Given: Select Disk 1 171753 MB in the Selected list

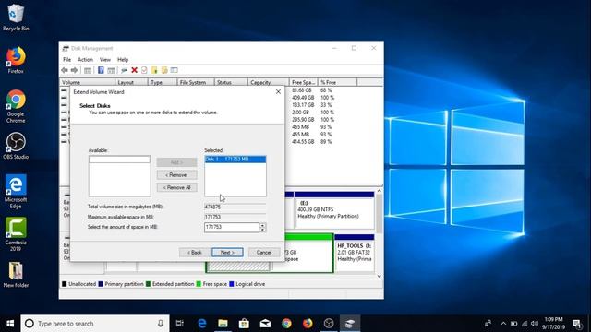Looking at the screenshot, I should 235,160.
